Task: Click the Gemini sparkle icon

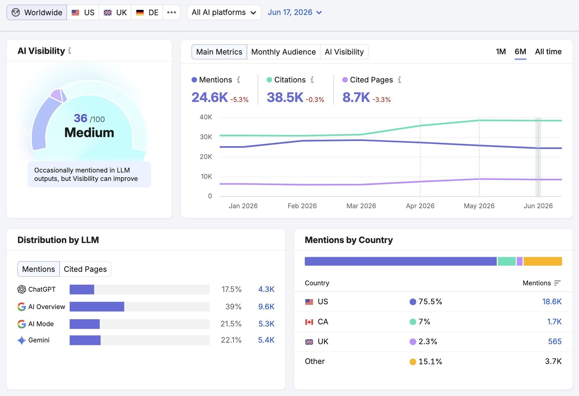Action: coord(22,340)
